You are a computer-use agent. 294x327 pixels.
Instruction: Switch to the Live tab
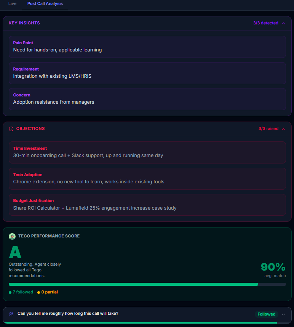(13, 4)
